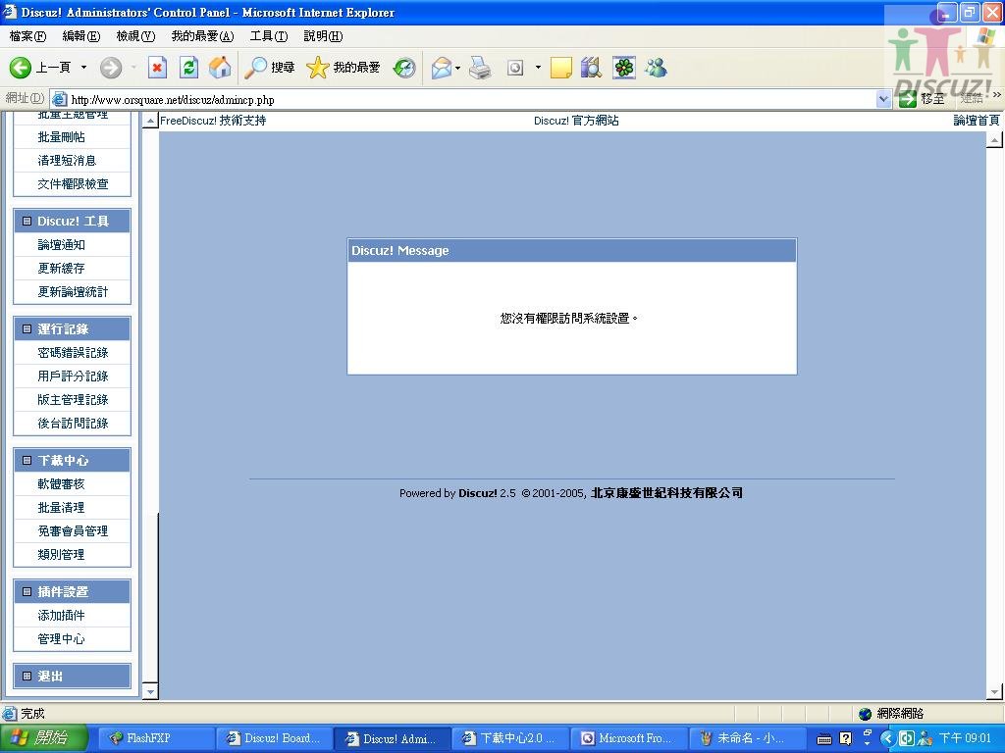The width and height of the screenshot is (1005, 753).
Task: Open the 論壇通知 sidebar link
Action: (x=61, y=244)
